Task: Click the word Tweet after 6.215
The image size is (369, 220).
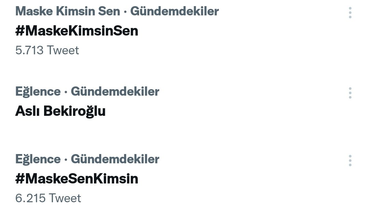Action: pos(65,198)
